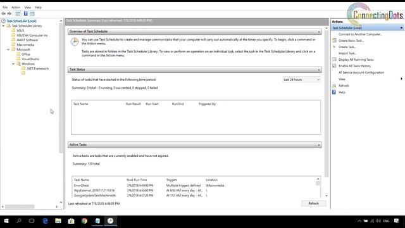Open Google Chrome from taskbar
This screenshot has width=405, height=228.
click(x=84, y=221)
